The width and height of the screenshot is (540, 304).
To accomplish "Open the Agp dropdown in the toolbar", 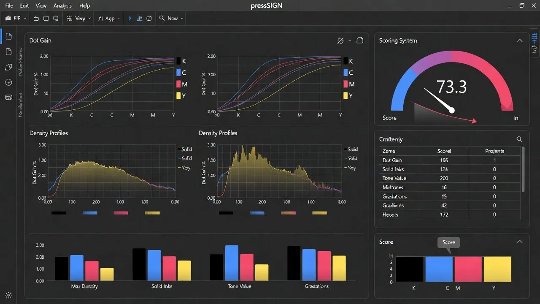I will (109, 18).
